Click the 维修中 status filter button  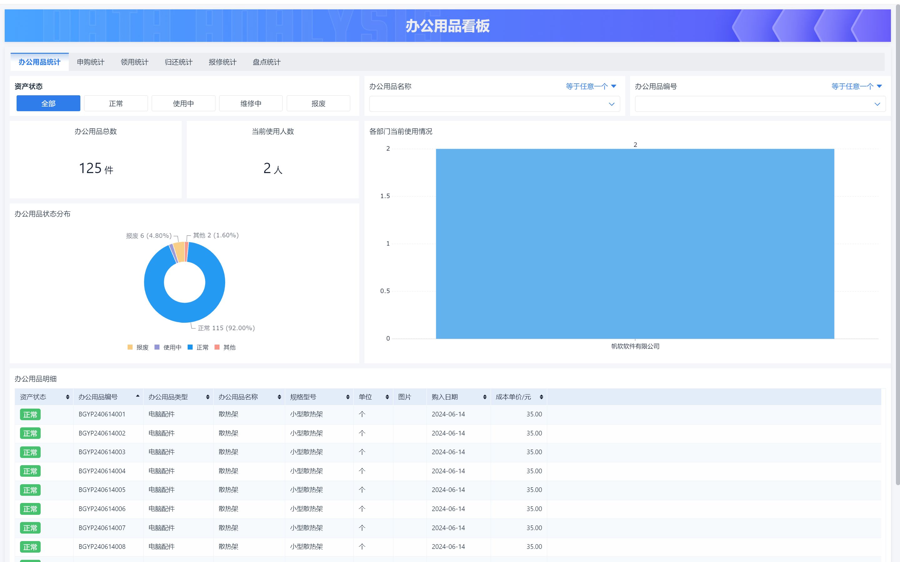pyautogui.click(x=251, y=103)
